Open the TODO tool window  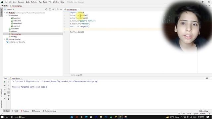[15, 111]
